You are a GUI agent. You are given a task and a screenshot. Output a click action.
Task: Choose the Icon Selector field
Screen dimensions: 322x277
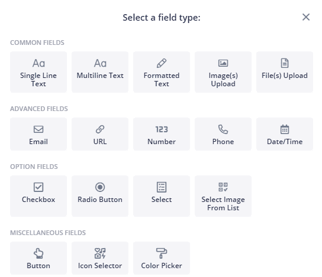100,258
